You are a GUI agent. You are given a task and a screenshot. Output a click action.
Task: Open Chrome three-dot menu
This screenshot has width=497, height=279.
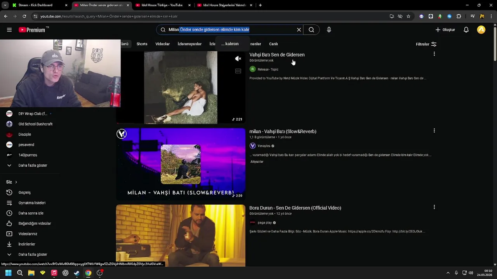491,16
